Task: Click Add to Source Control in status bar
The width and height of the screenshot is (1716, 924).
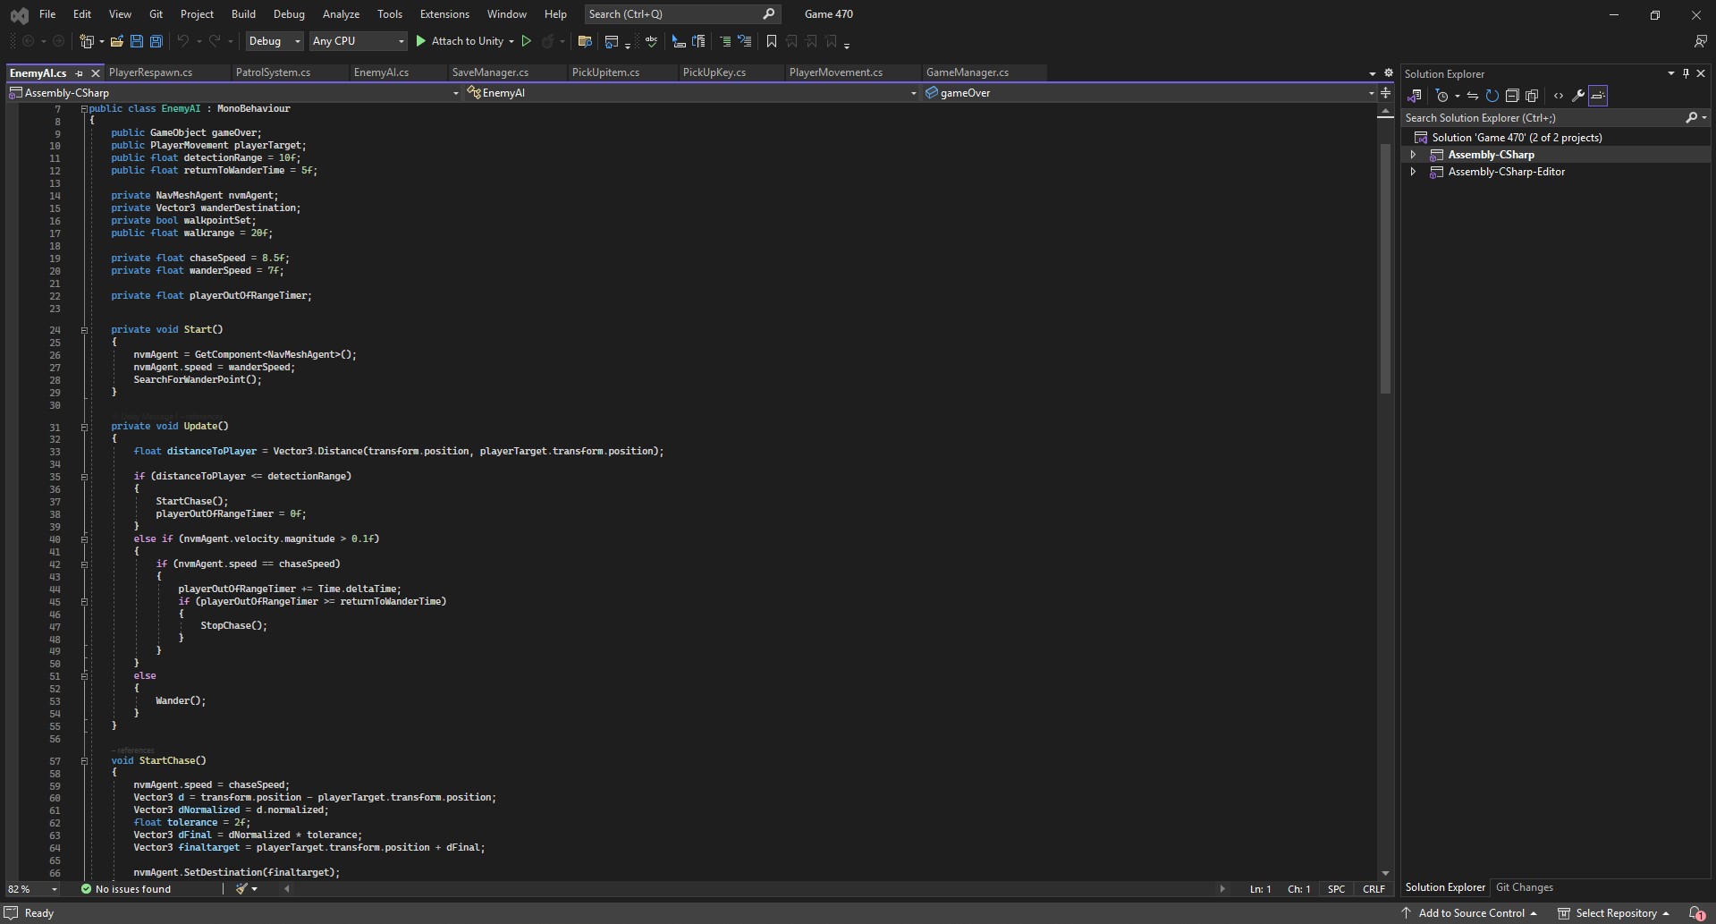Action: click(1470, 913)
